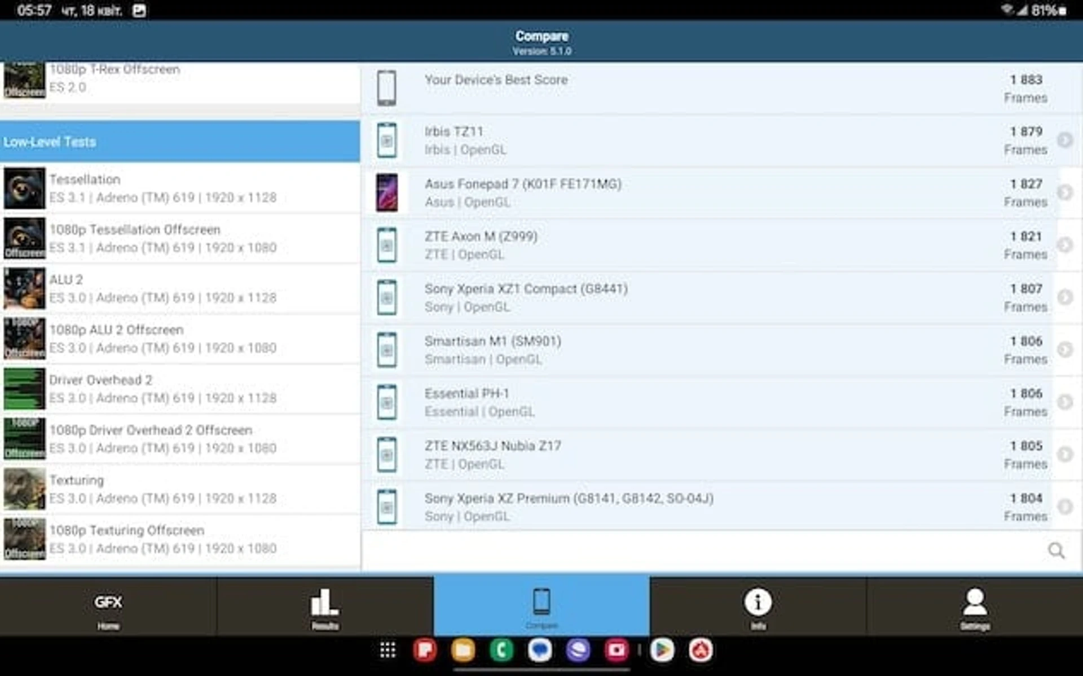Launch the yellow Files app from the dock

[463, 650]
